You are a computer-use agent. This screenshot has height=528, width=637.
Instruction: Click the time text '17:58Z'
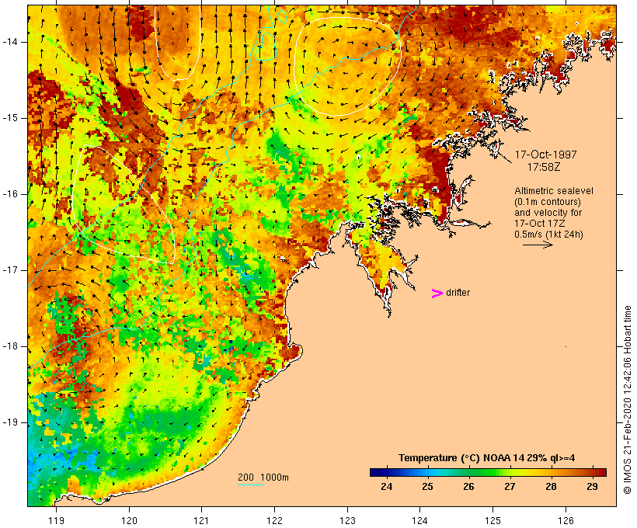click(x=544, y=167)
